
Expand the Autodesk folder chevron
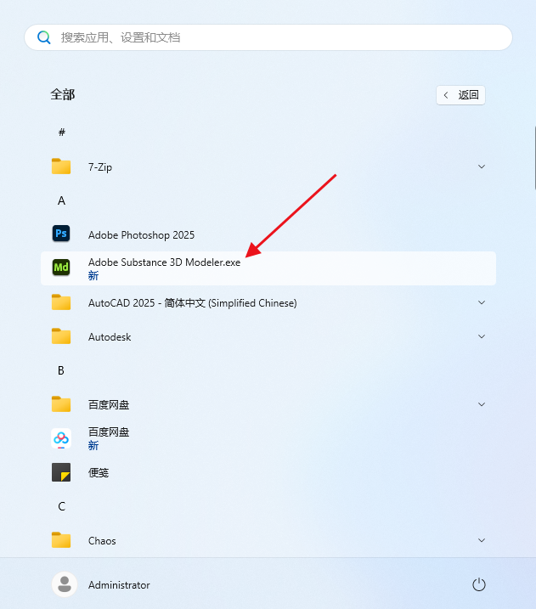pos(482,336)
